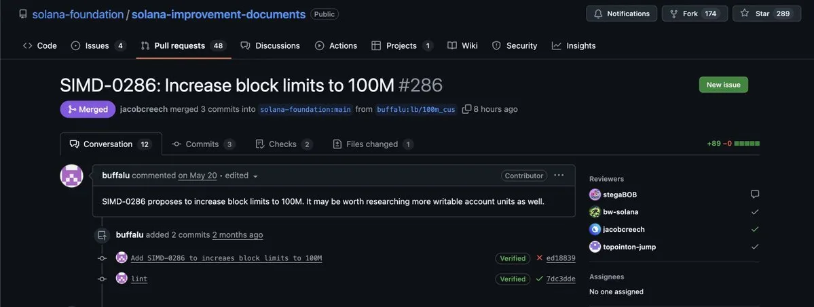Fork the repository
814x307 pixels.
point(695,14)
